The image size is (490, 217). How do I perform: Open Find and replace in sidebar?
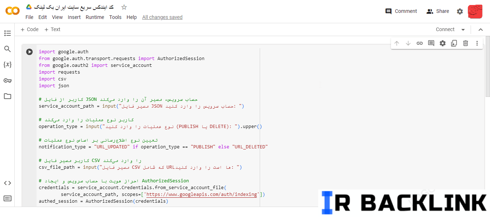point(8,49)
